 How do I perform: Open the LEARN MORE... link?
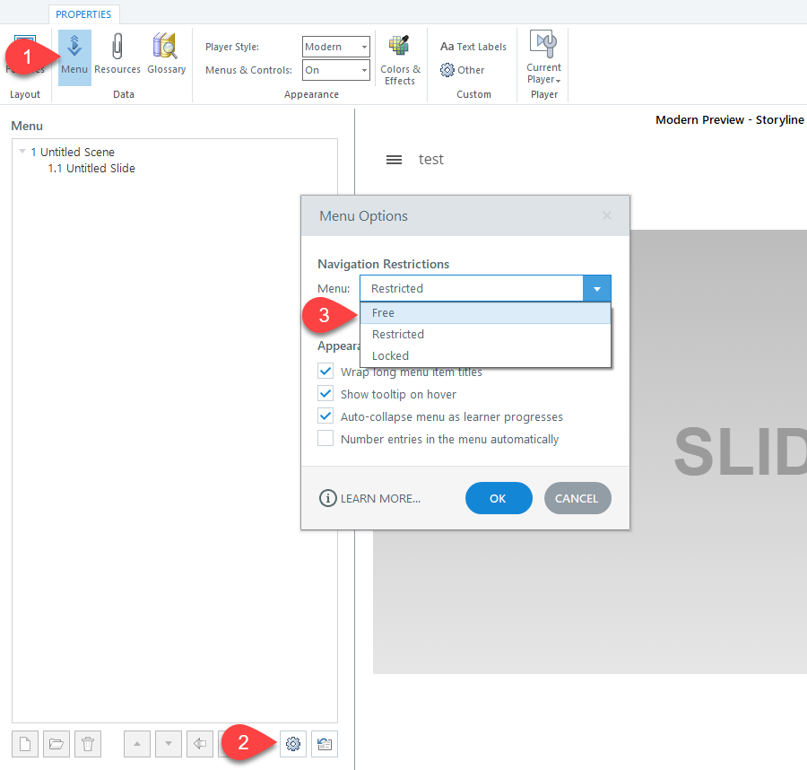[380, 499]
